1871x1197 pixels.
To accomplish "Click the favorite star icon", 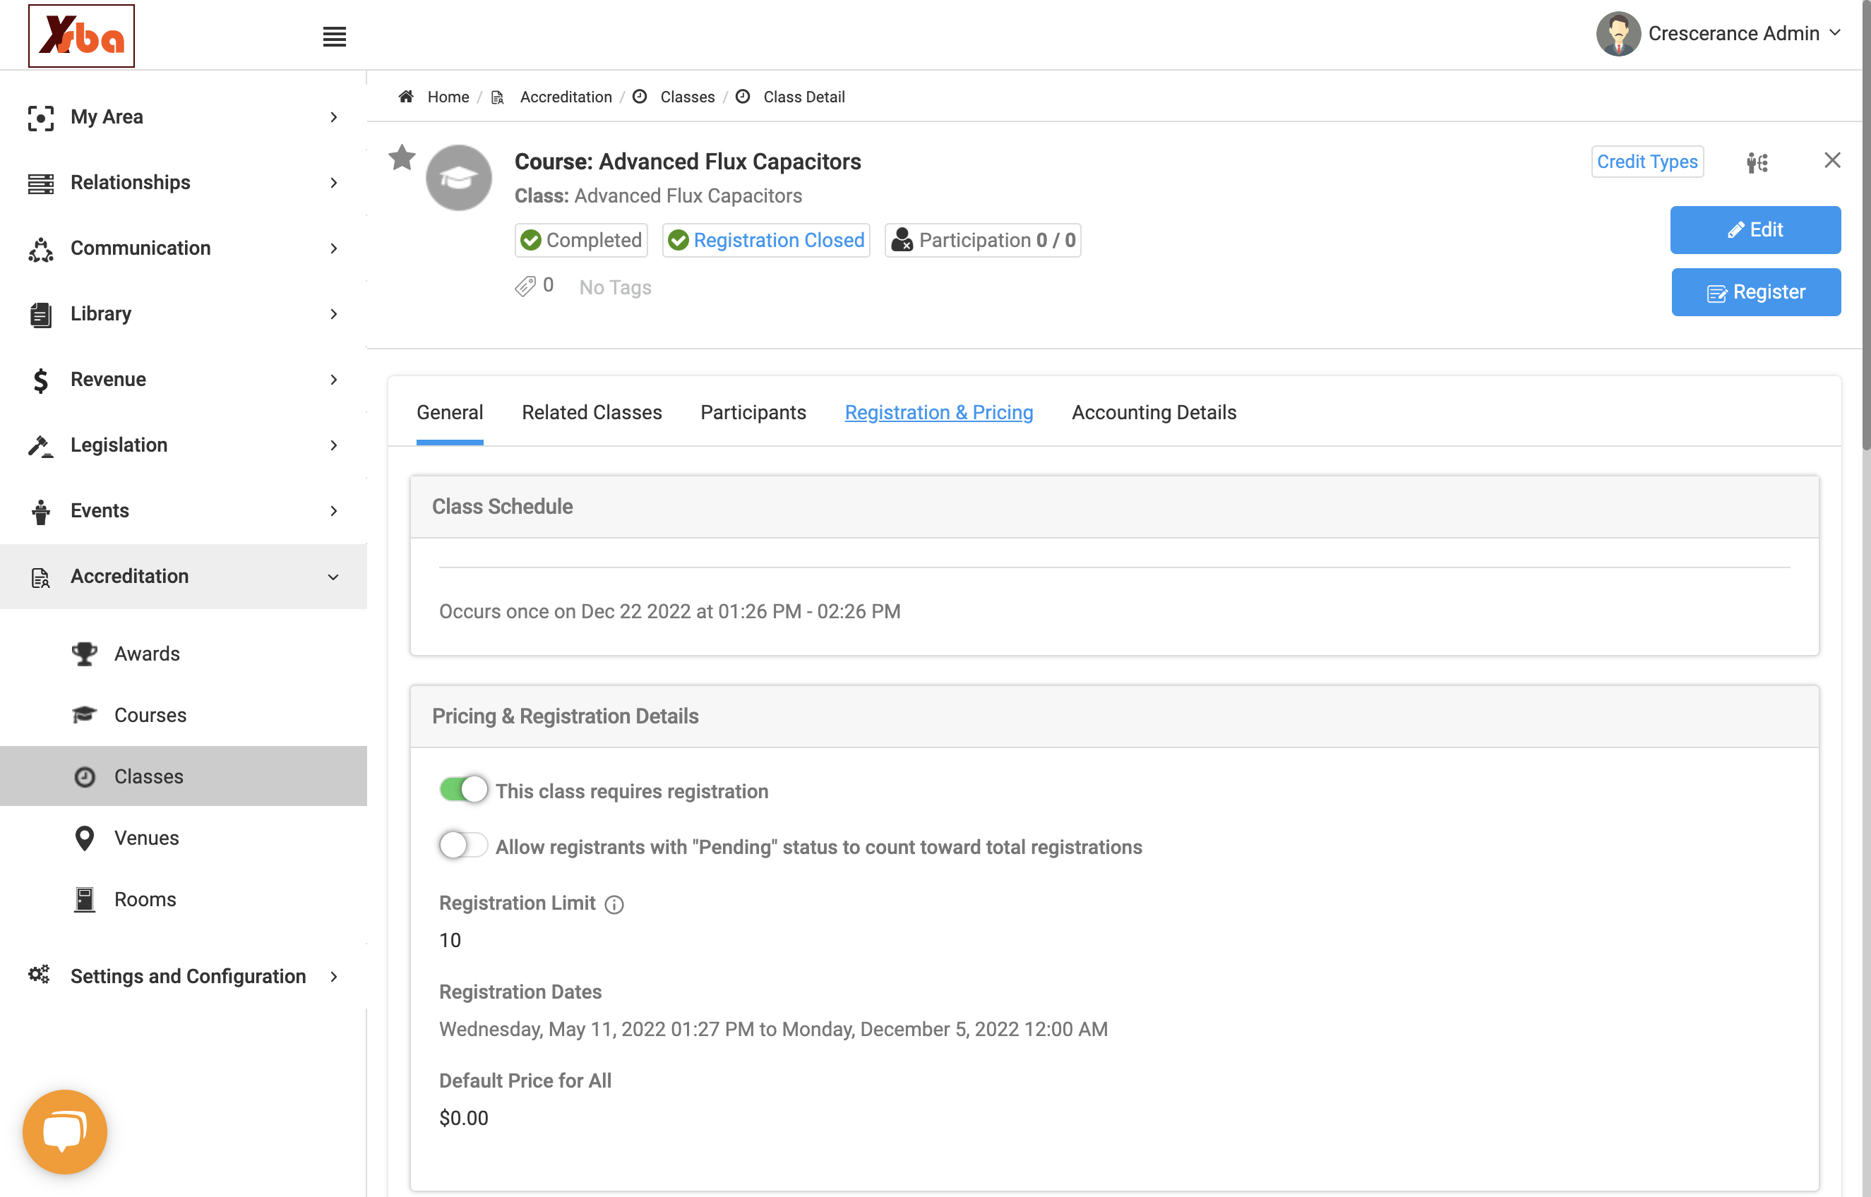I will (x=402, y=158).
